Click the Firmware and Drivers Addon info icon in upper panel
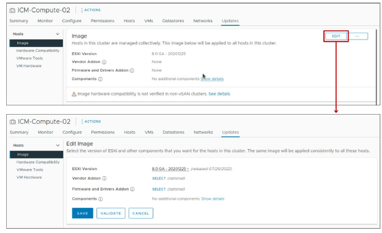 pyautogui.click(x=132, y=71)
